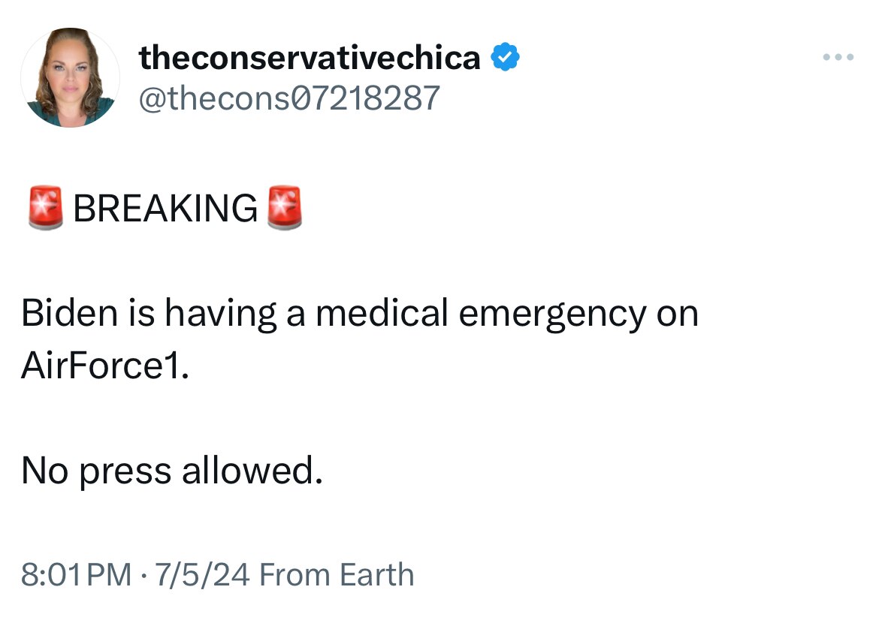This screenshot has height=620, width=879.
Task: Open the three-dot more options menu
Action: click(838, 56)
